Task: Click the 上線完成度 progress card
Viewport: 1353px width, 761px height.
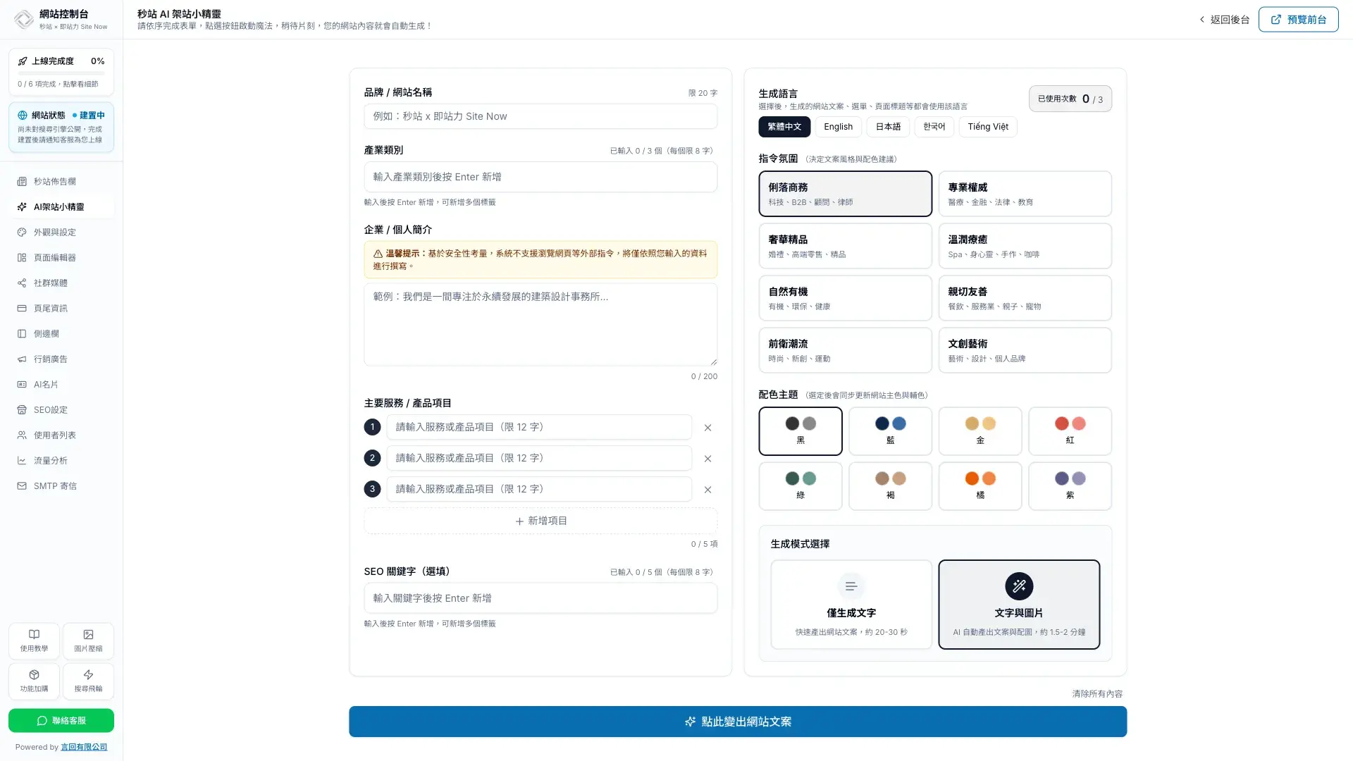Action: [x=61, y=72]
